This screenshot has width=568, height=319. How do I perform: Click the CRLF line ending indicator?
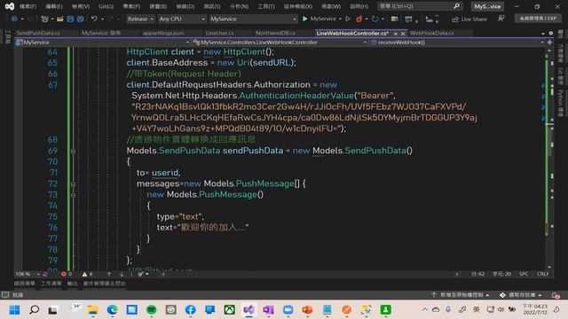click(x=542, y=274)
